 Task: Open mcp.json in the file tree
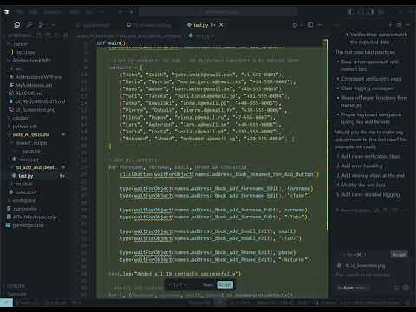click(25, 52)
